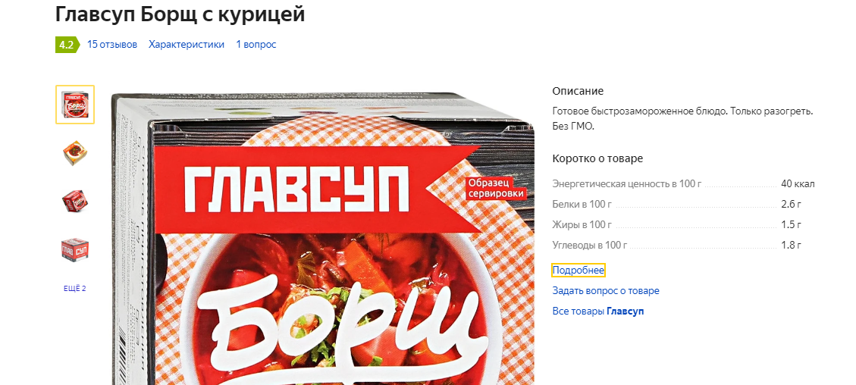
Task: Go to Характеристики section
Action: [187, 45]
